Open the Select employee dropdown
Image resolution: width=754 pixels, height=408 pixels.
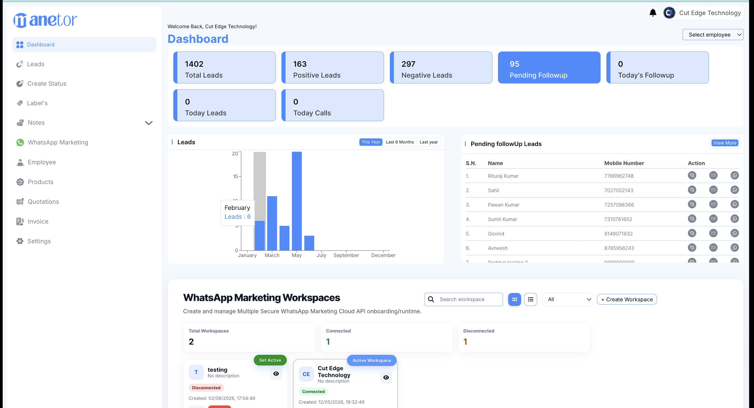tap(713, 35)
